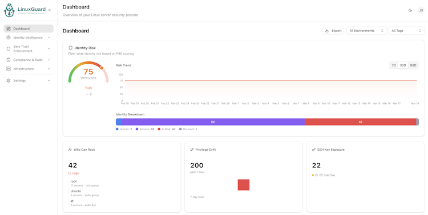Screen dimensions: 428x215
Task: Click the Identity Intelligence fingerprint icon
Action: coord(9,38)
